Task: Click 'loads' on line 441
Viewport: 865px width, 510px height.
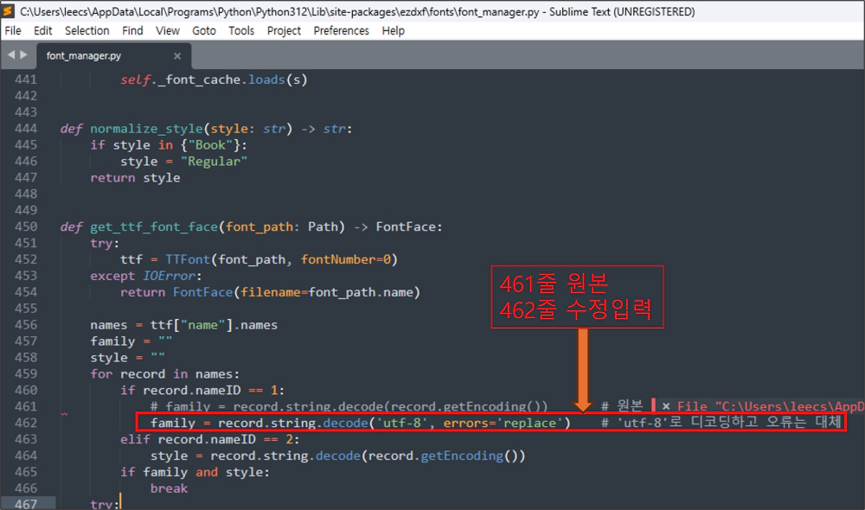Action: [x=266, y=80]
